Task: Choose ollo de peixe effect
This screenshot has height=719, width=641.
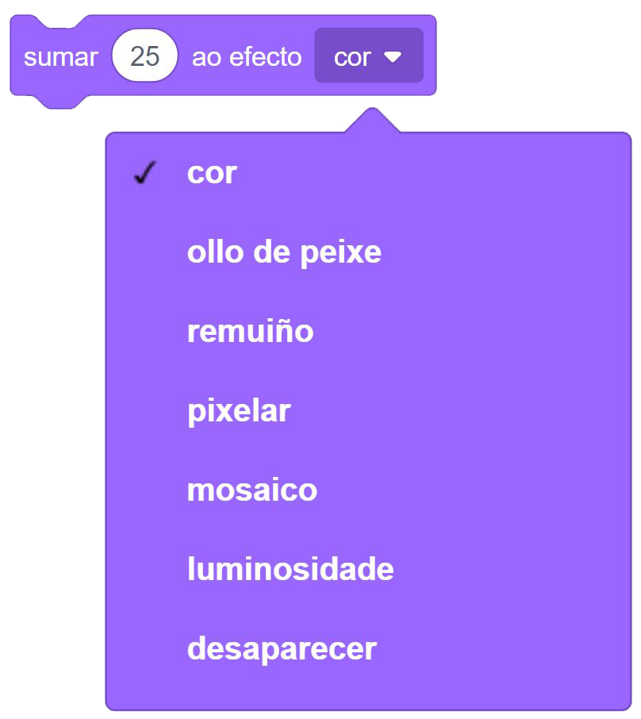Action: (x=284, y=252)
